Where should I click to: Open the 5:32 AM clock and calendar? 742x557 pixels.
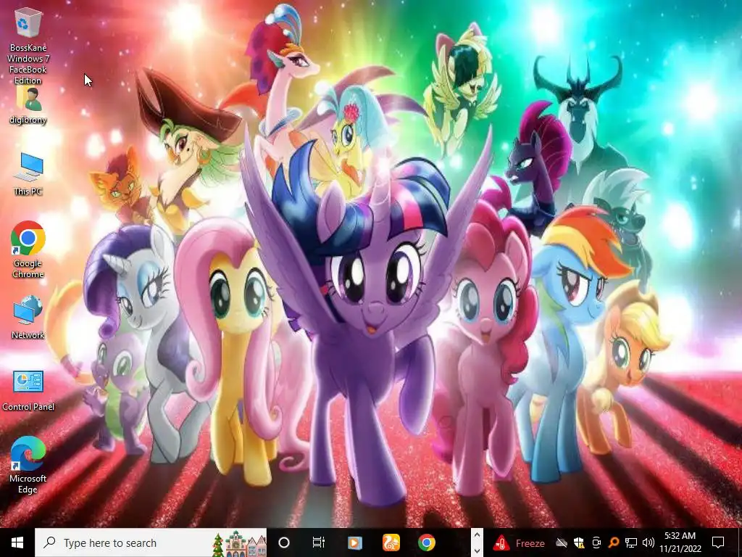click(680, 542)
